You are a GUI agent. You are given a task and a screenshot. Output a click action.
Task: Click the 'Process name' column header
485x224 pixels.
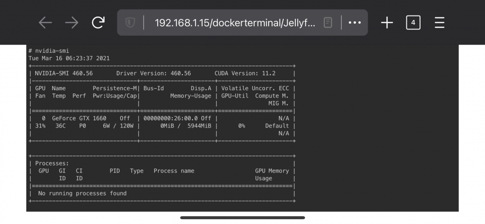(174, 171)
